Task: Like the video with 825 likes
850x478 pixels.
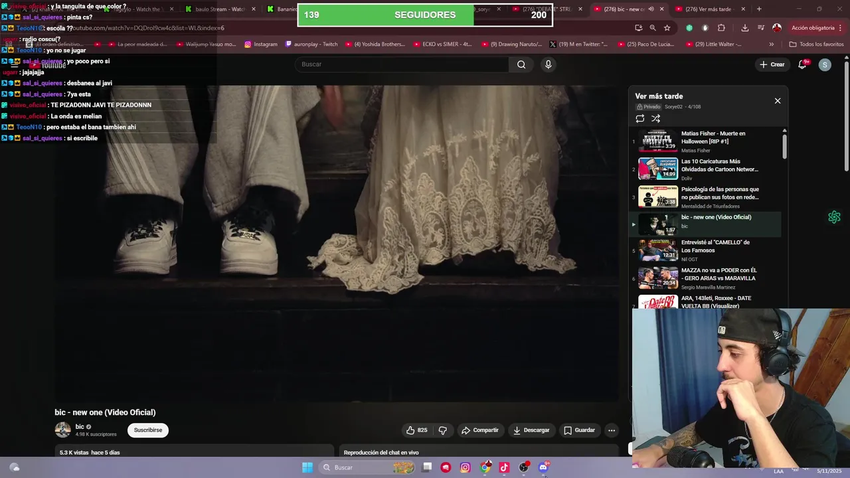Action: (417, 430)
